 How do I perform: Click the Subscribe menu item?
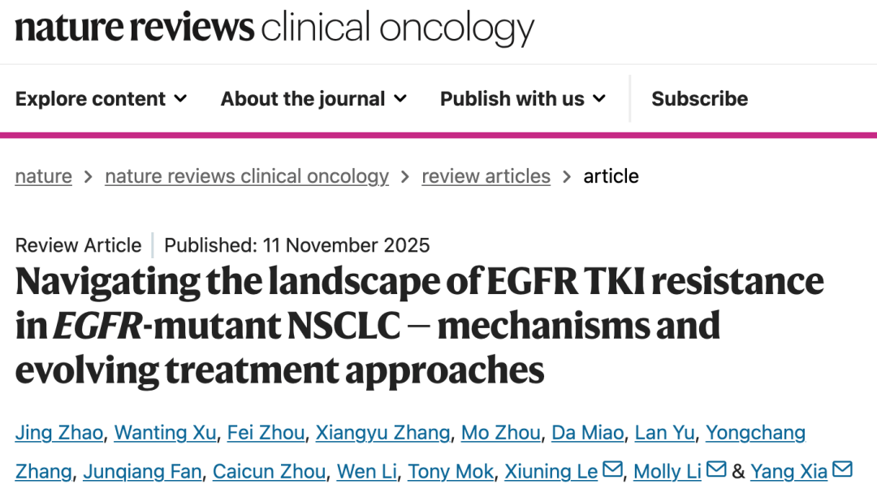click(x=699, y=99)
